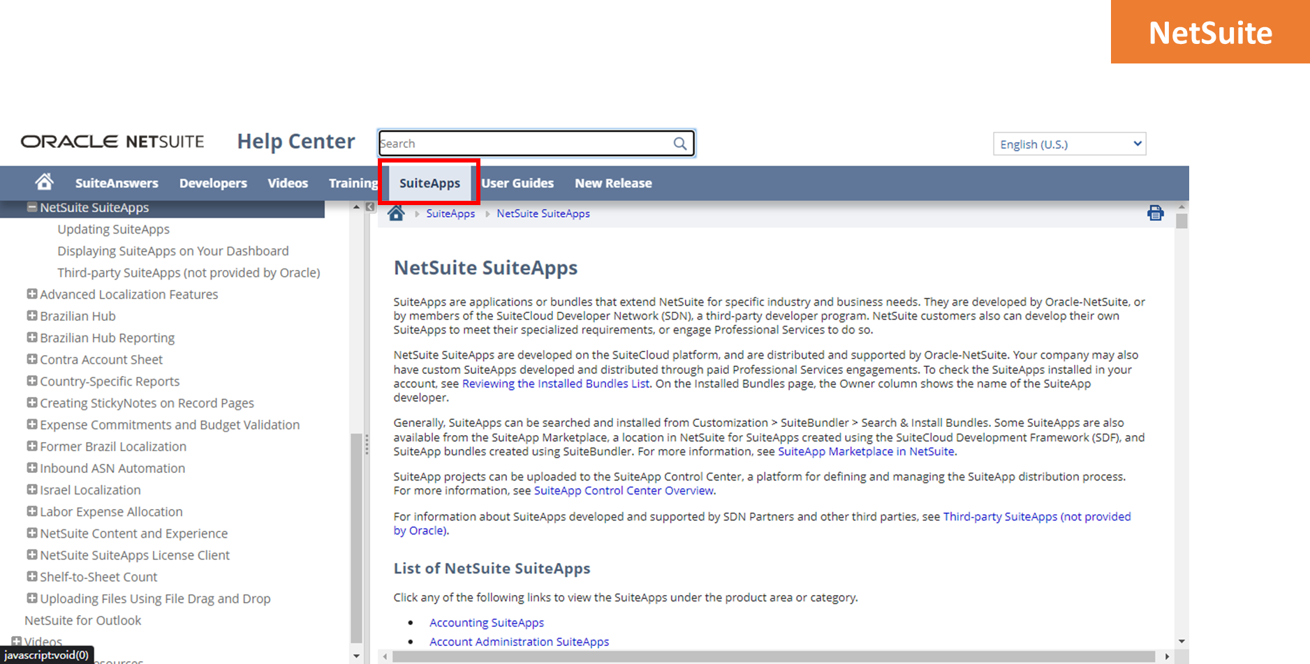Click the print icon for this article
The width and height of the screenshot is (1310, 664).
click(1156, 213)
